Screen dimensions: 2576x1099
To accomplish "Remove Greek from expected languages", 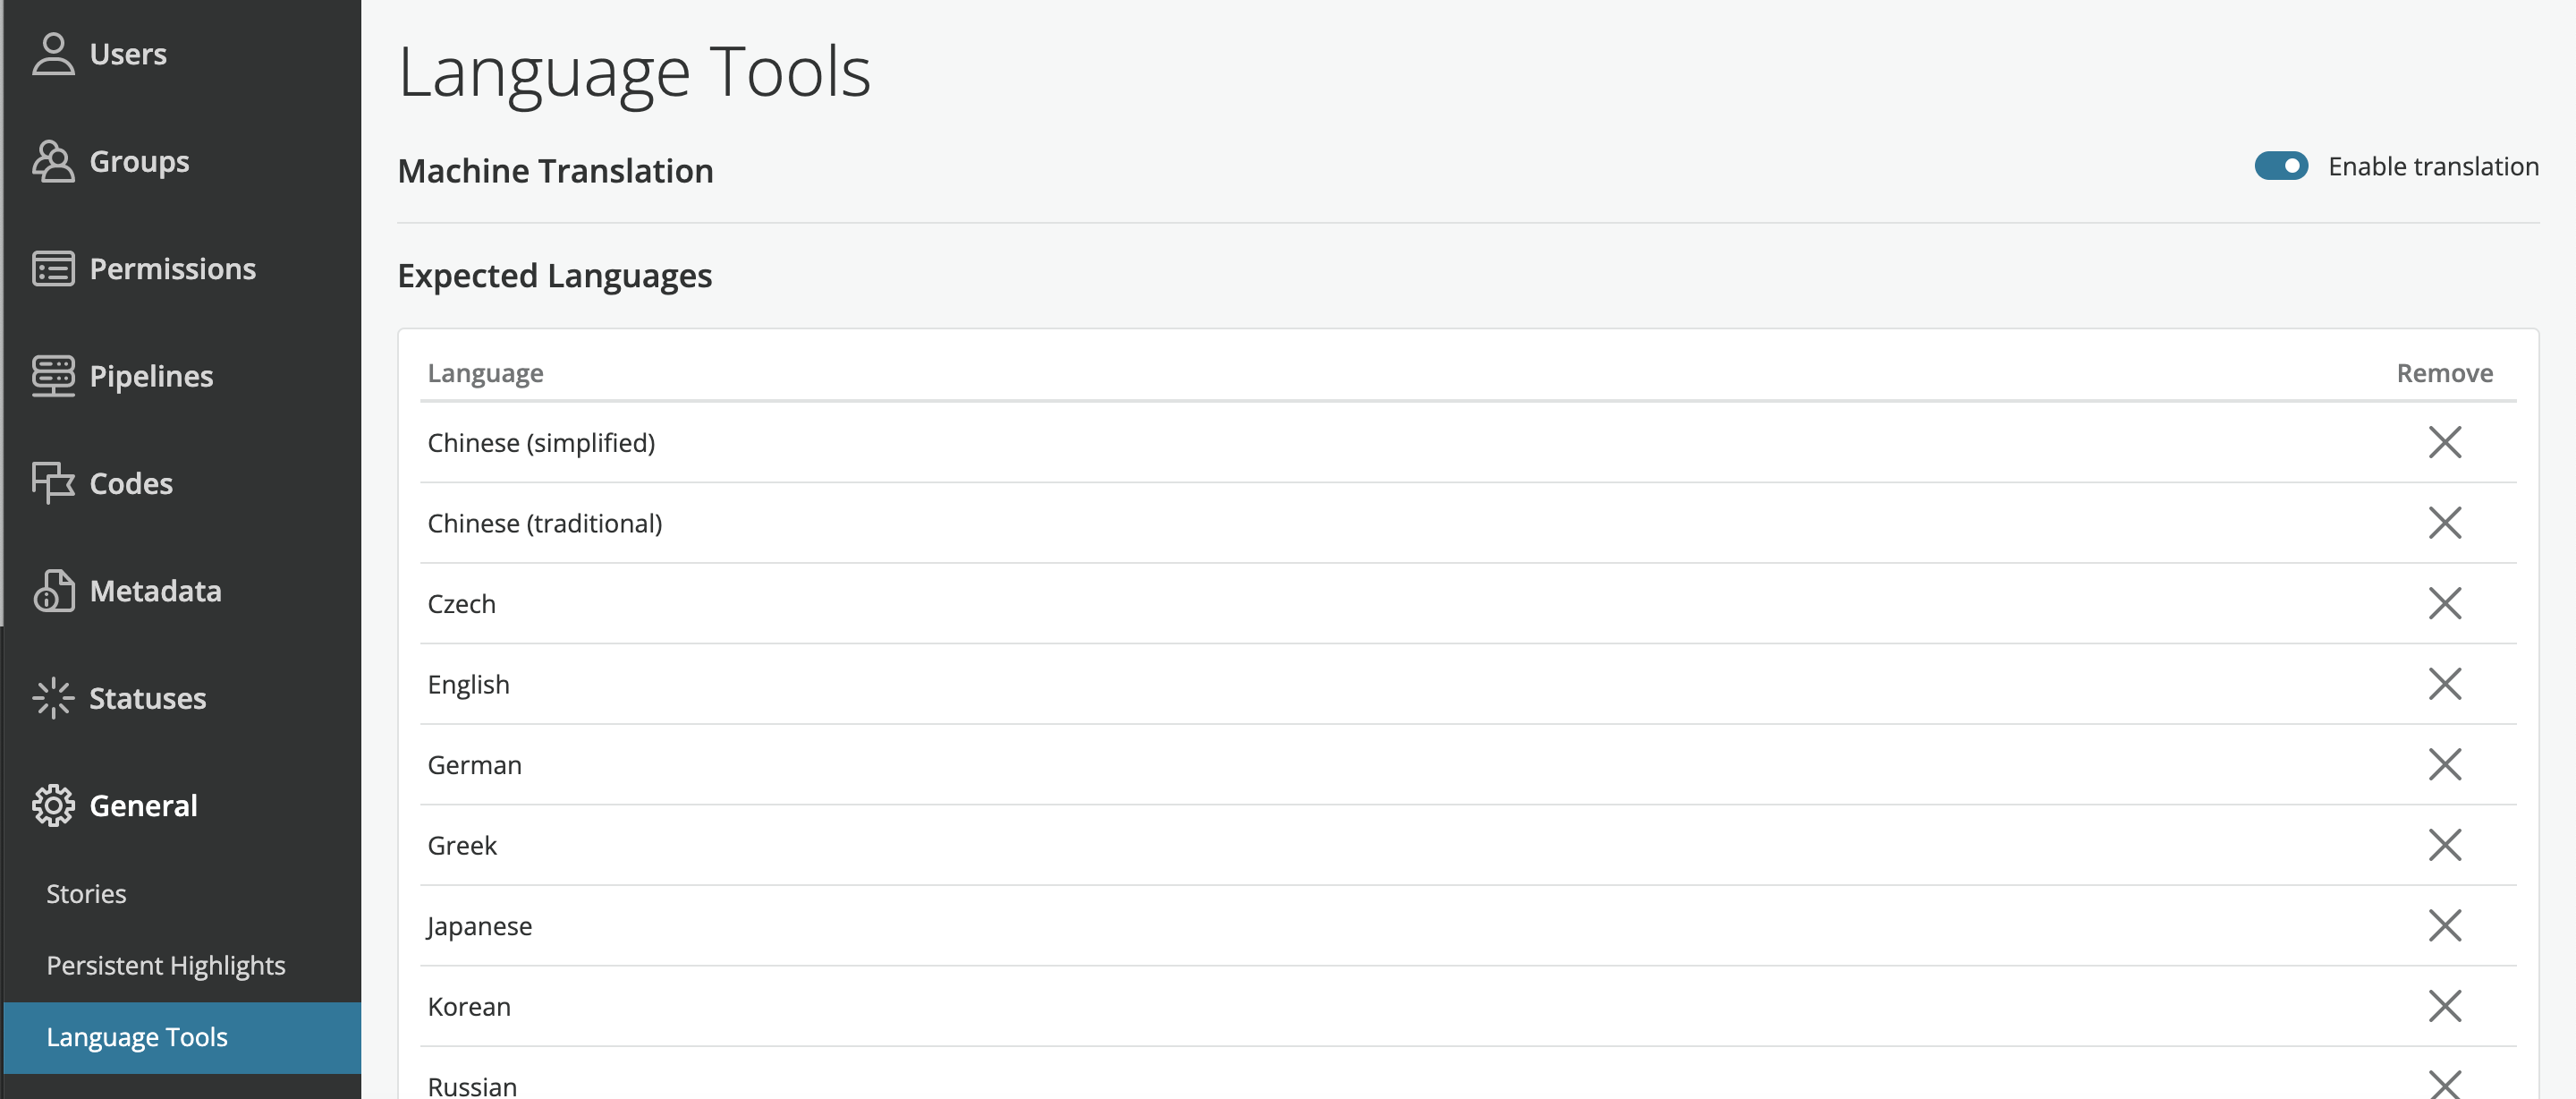I will [2445, 845].
